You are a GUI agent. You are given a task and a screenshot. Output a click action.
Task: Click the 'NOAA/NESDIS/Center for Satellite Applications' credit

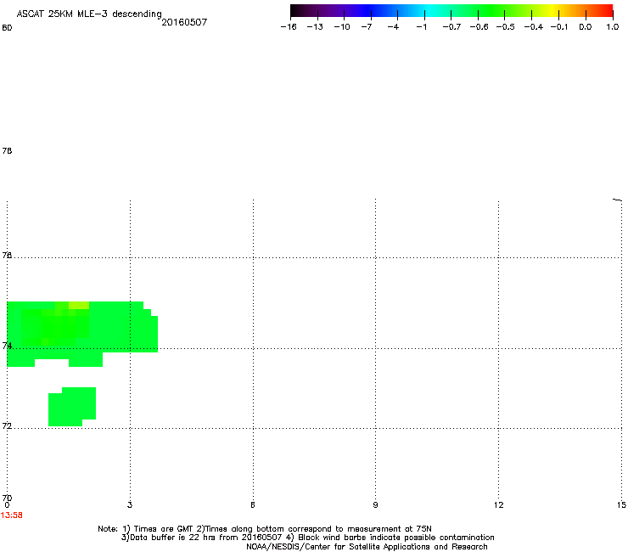[x=367, y=547]
